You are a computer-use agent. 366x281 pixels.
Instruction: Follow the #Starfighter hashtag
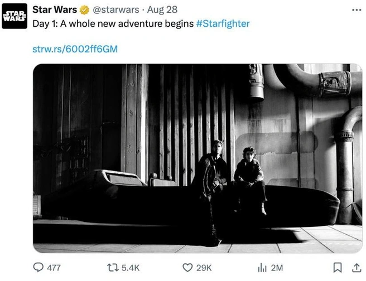223,23
